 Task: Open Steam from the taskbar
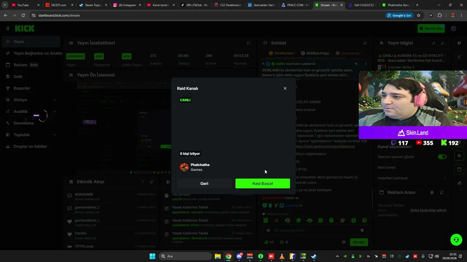click(x=314, y=256)
